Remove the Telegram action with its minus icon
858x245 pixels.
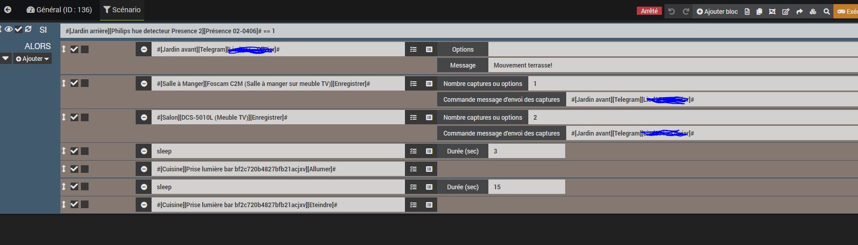point(144,50)
